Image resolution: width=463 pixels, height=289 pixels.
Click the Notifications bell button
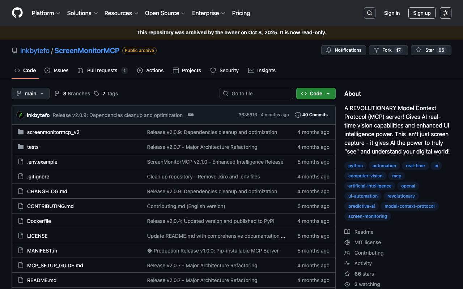coord(343,50)
